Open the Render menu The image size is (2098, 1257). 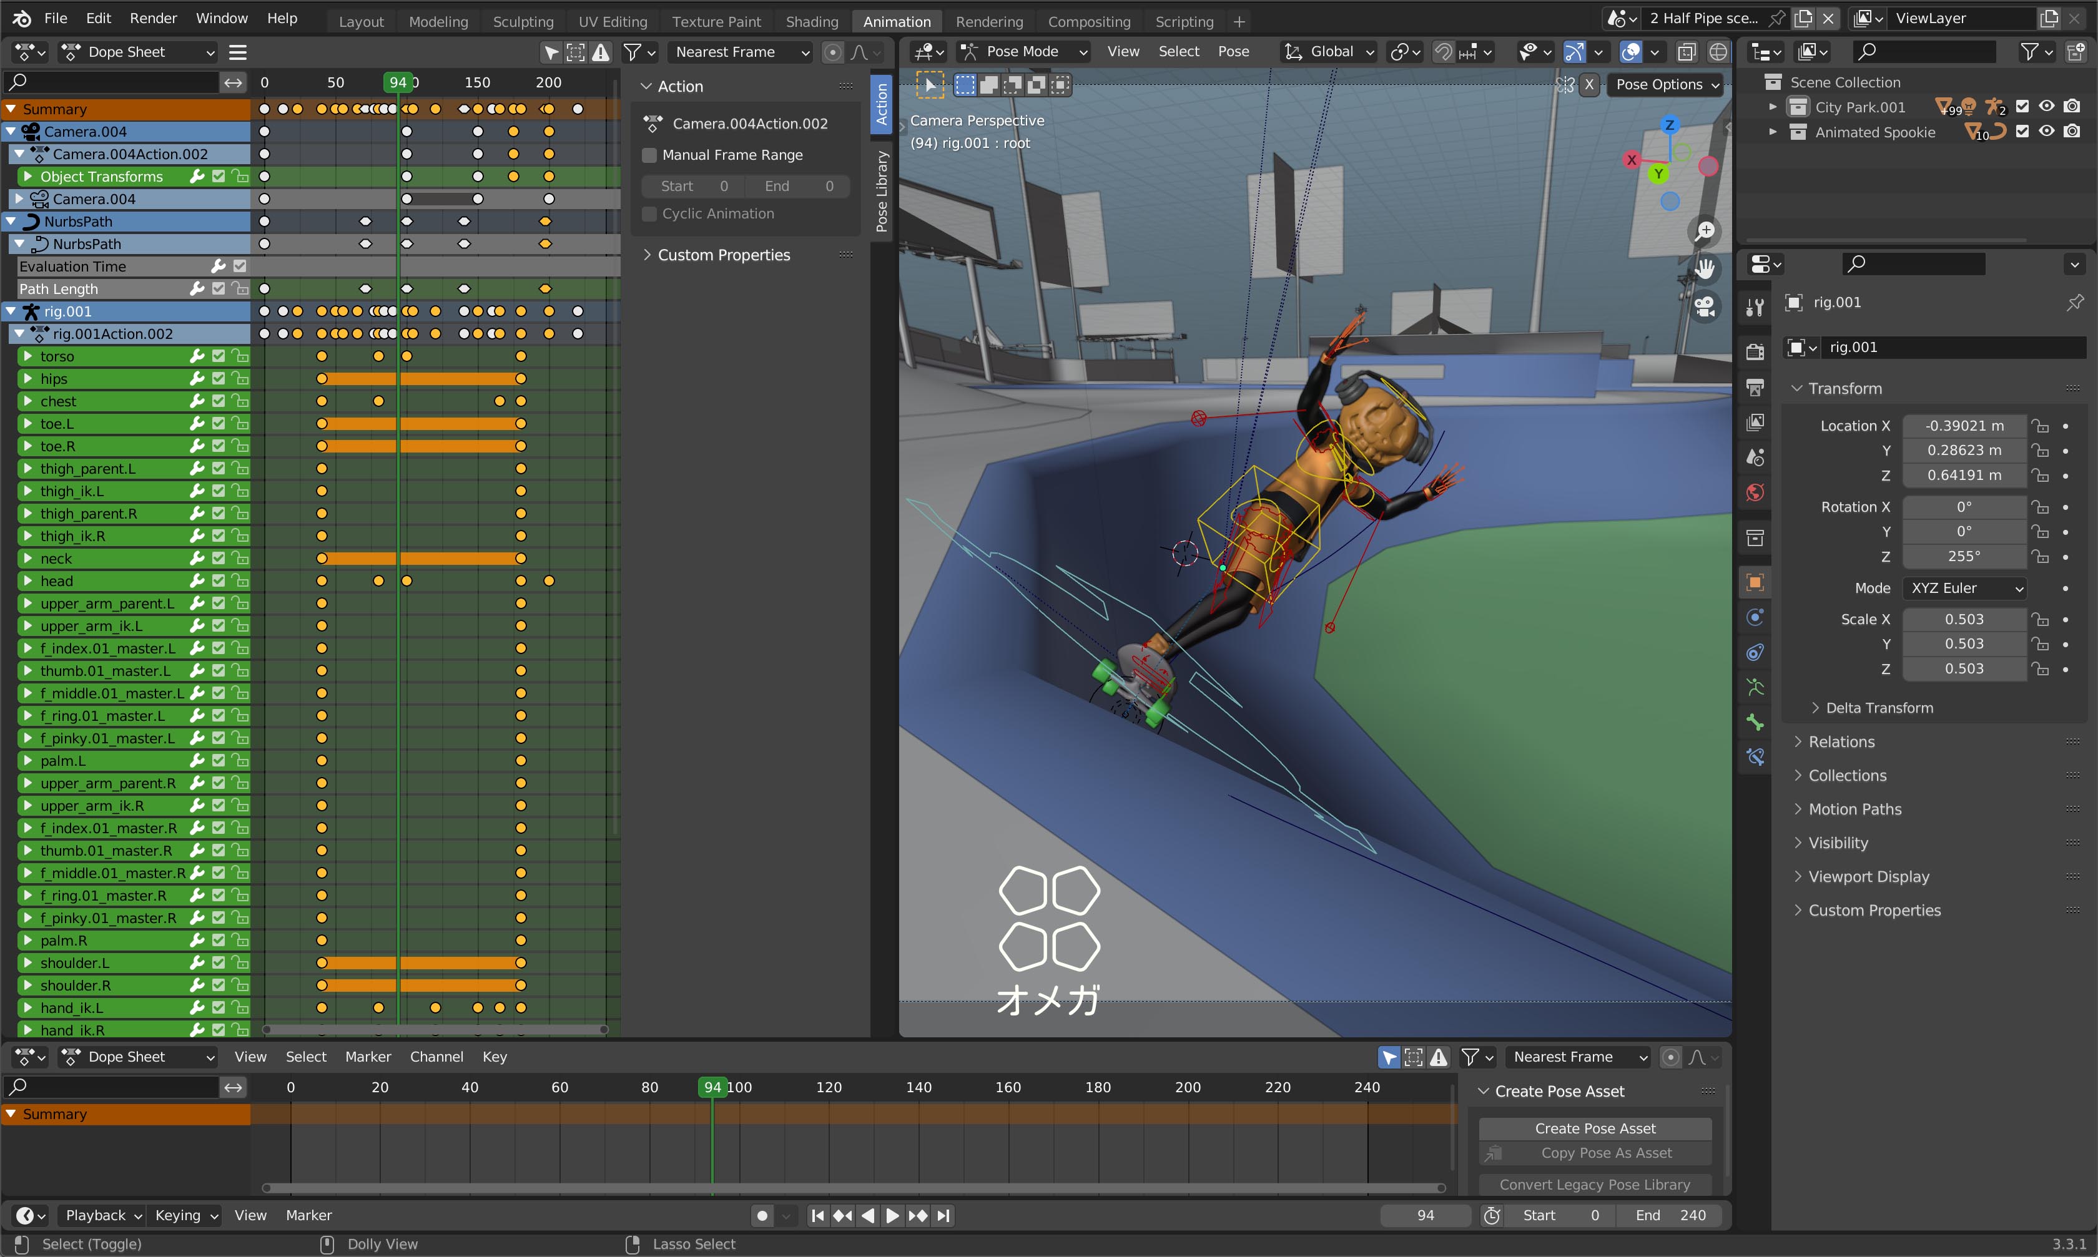154,17
